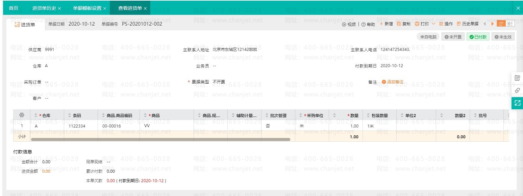Click the 未生效 status badge
Image resolution: width=523 pixels, height=196 pixels.
(x=503, y=37)
